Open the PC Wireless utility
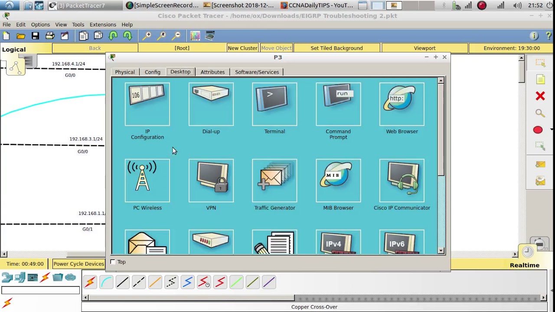555x312 pixels. 147,180
